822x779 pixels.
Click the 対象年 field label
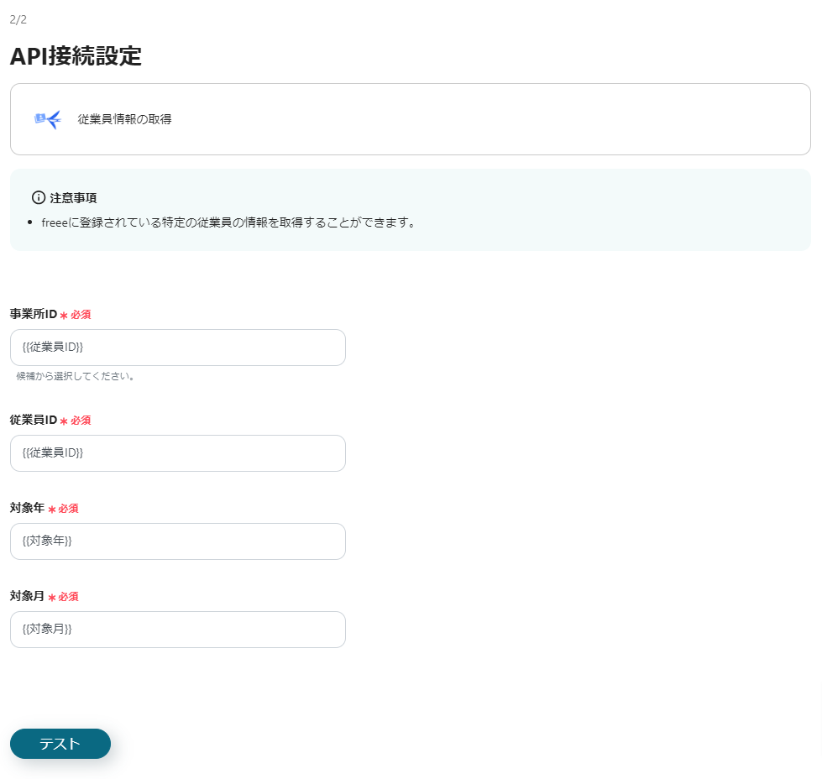pyautogui.click(x=27, y=508)
